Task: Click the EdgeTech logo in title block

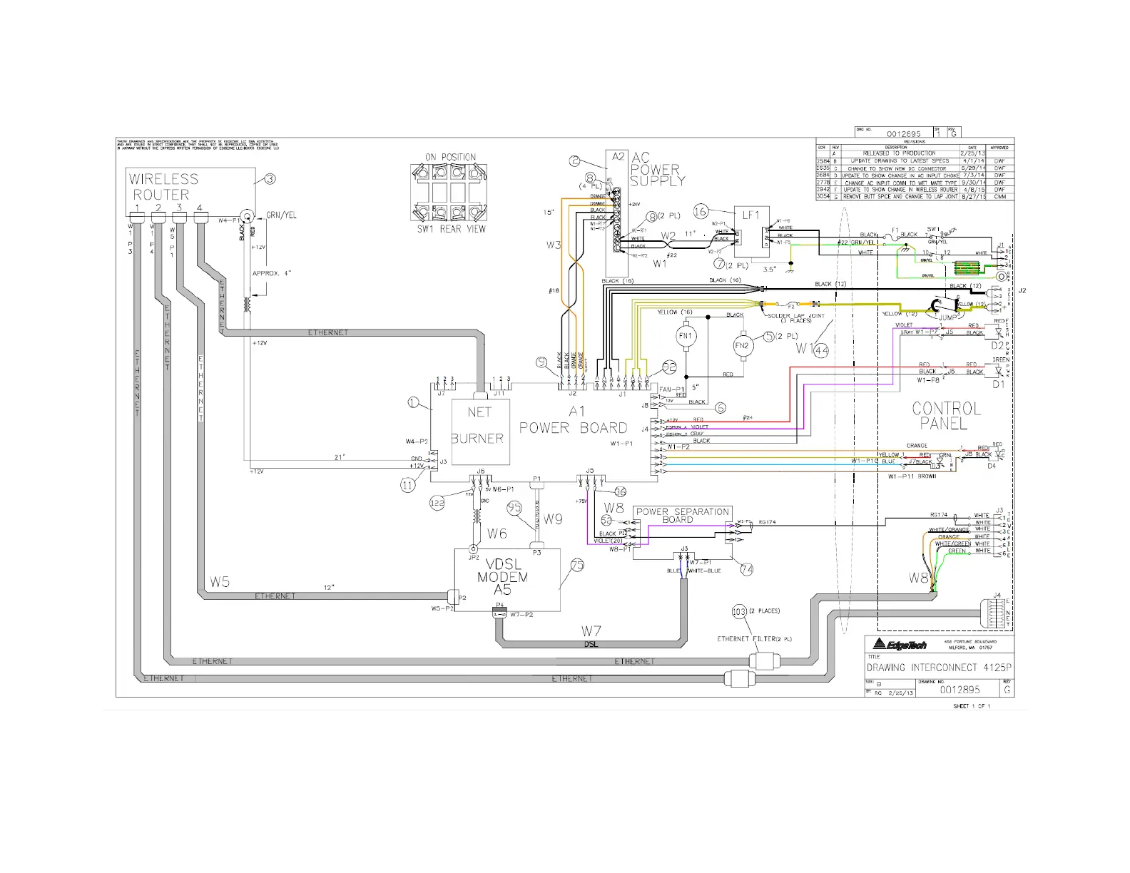Action: [901, 644]
